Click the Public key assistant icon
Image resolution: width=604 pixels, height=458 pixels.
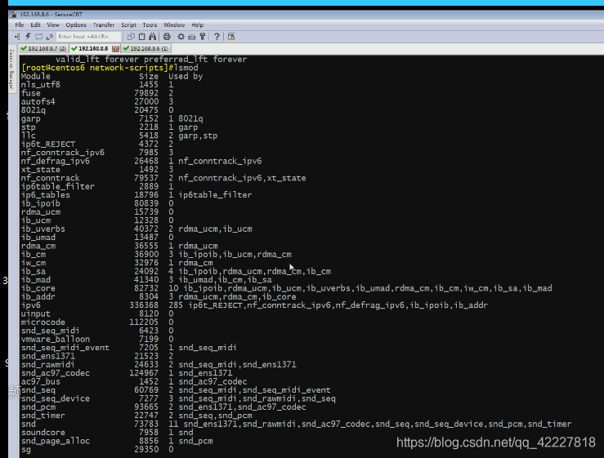(202, 37)
